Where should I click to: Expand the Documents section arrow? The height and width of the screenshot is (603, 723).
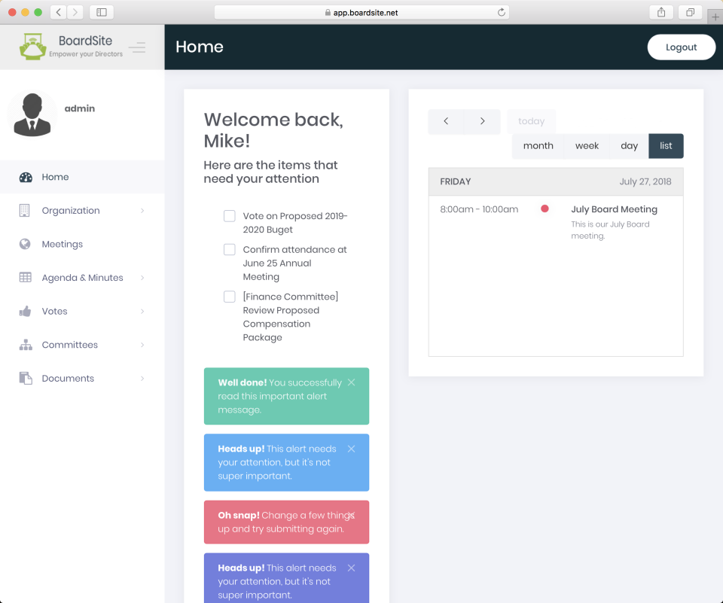click(142, 378)
